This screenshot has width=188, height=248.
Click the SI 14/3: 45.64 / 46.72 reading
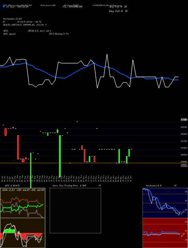29,22
